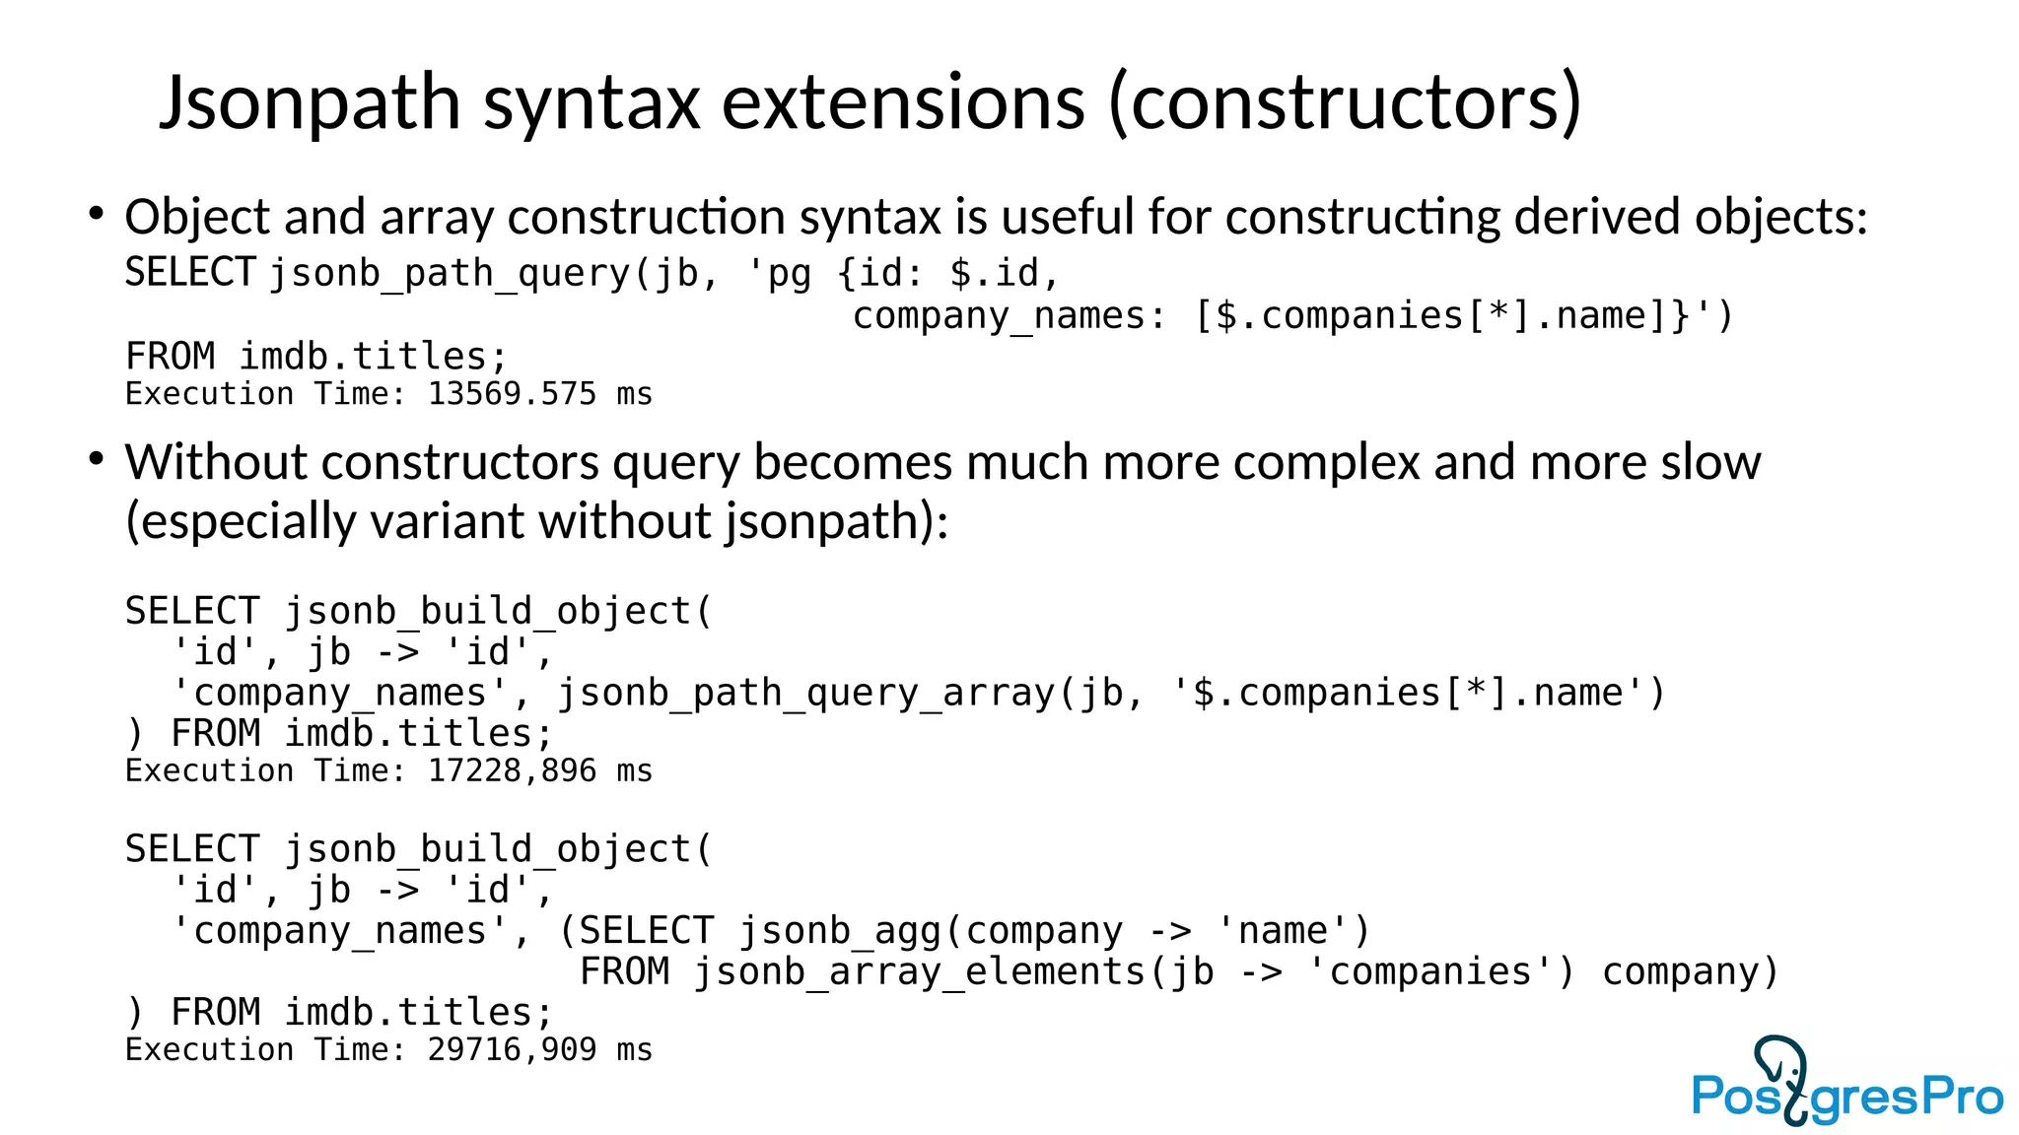Click the bullet 'Object and array construction syntax is useful'
The width and height of the screenshot is (2019, 1135).
coord(996,217)
